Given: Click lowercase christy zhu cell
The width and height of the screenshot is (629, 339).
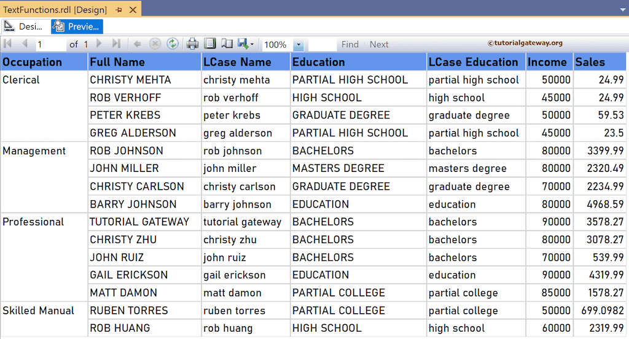Looking at the screenshot, I should [x=246, y=240].
